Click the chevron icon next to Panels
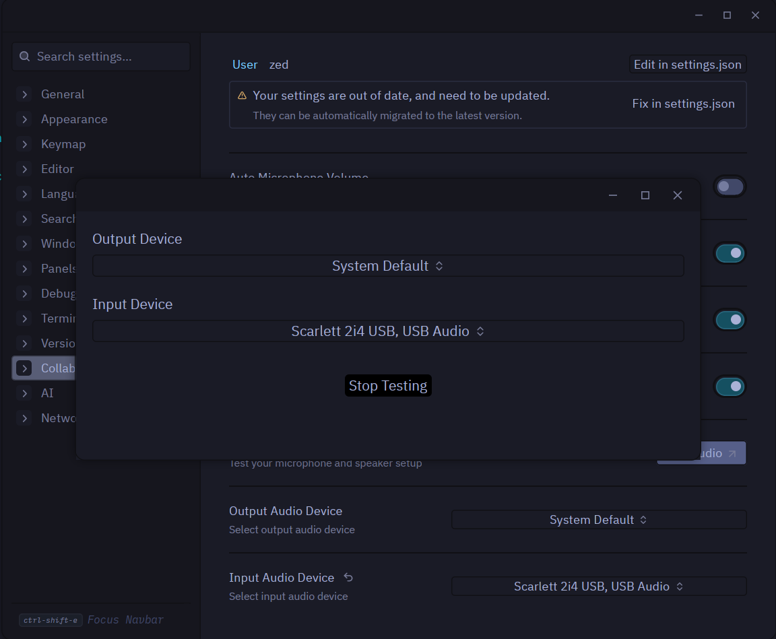 [x=24, y=268]
